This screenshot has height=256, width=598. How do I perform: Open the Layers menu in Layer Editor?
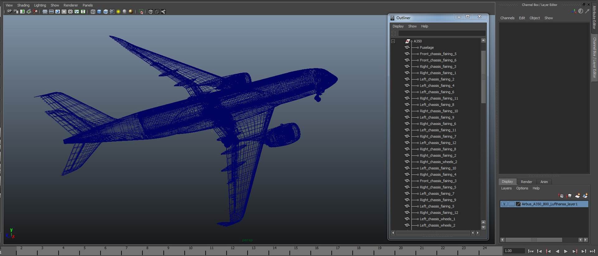coord(506,188)
